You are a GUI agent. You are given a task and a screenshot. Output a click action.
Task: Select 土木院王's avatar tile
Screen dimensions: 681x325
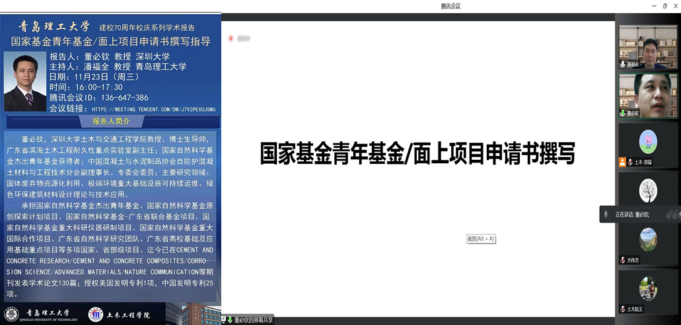pyautogui.click(x=647, y=288)
